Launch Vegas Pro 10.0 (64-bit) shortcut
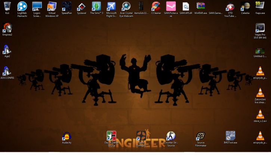This screenshot has width=271, height=165. 260,28
